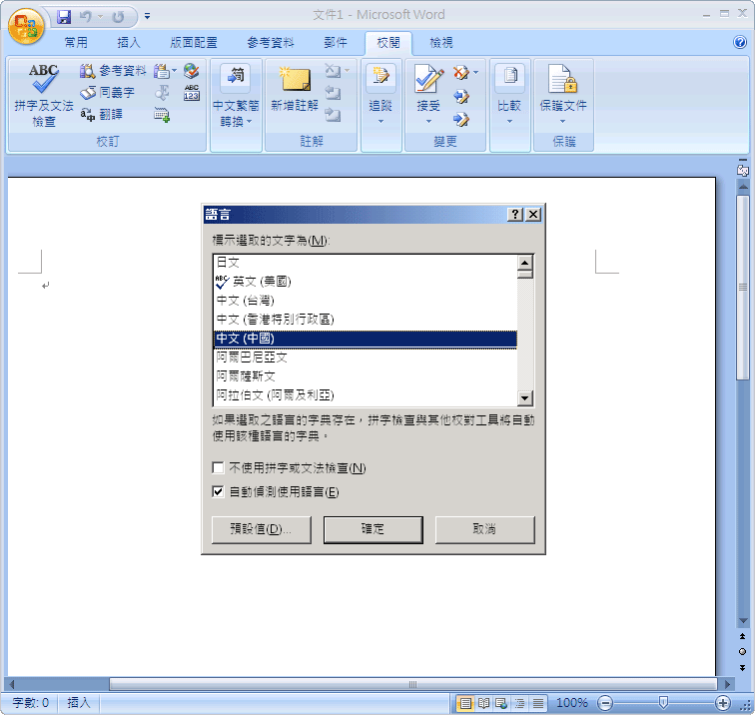
Task: Click the zoom slider handle
Action: [663, 703]
